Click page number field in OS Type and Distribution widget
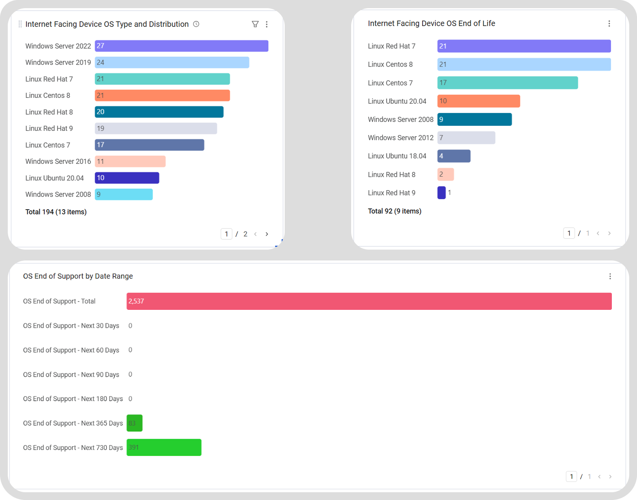The height and width of the screenshot is (500, 637). 226,234
